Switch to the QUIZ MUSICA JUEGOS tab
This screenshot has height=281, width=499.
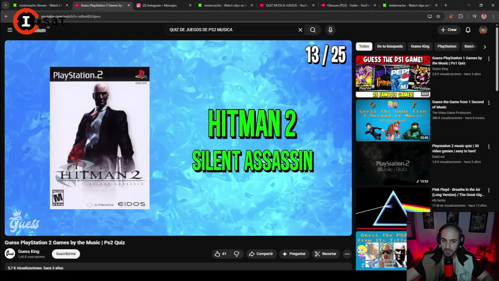point(287,5)
